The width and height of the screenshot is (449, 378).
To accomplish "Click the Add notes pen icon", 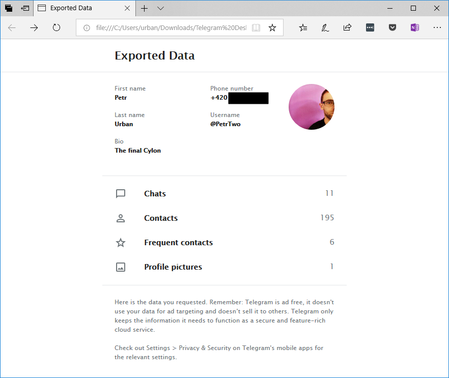I will coord(325,28).
